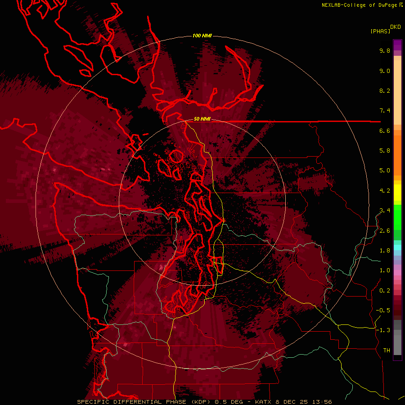Viewport: 405px width, 405px height.
Task: Click the 50 NMI range ring label
Action: [x=202, y=119]
